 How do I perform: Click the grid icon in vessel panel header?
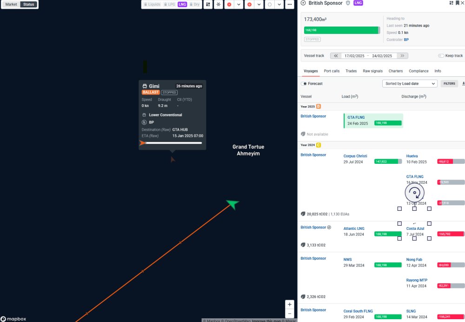pos(452,3)
